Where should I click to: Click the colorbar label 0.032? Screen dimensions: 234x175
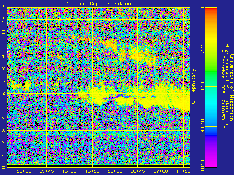[x=203, y=127]
